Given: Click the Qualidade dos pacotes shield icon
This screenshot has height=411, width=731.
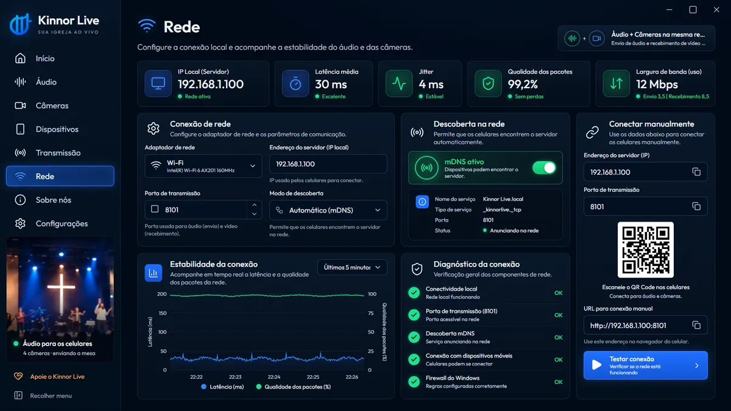Looking at the screenshot, I should pyautogui.click(x=488, y=83).
